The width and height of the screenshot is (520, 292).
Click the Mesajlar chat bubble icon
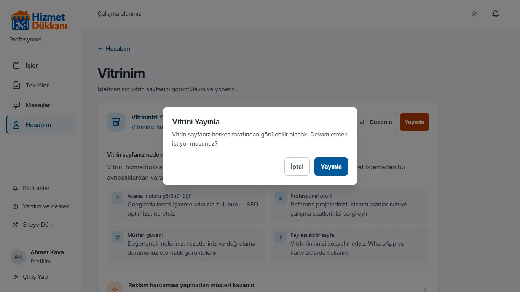coord(16,105)
